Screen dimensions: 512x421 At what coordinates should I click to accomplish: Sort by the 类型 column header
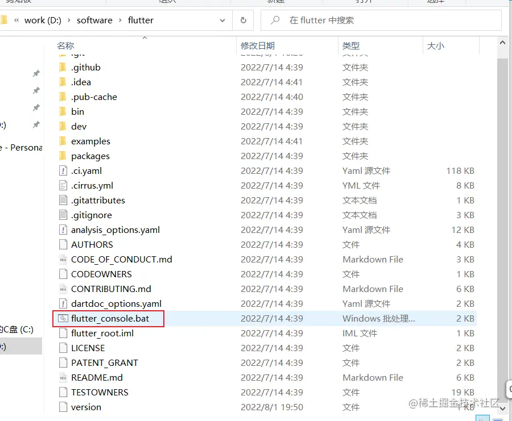point(351,45)
